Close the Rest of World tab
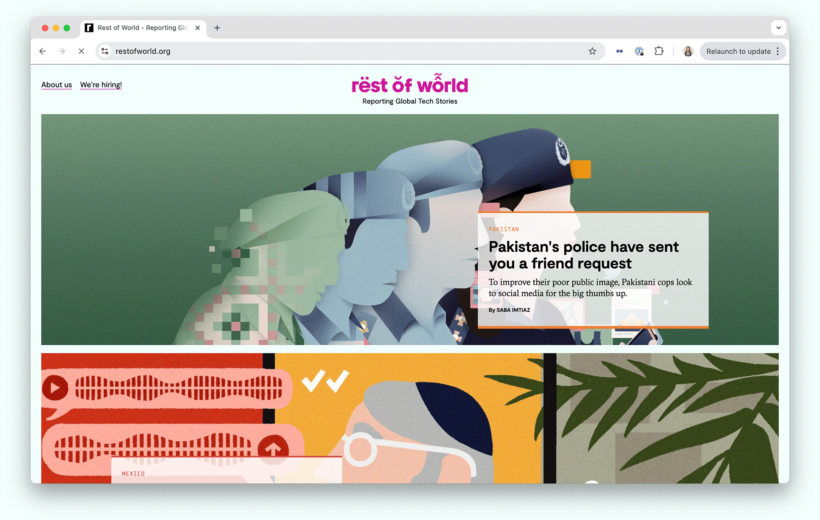The image size is (820, 520). click(x=198, y=28)
